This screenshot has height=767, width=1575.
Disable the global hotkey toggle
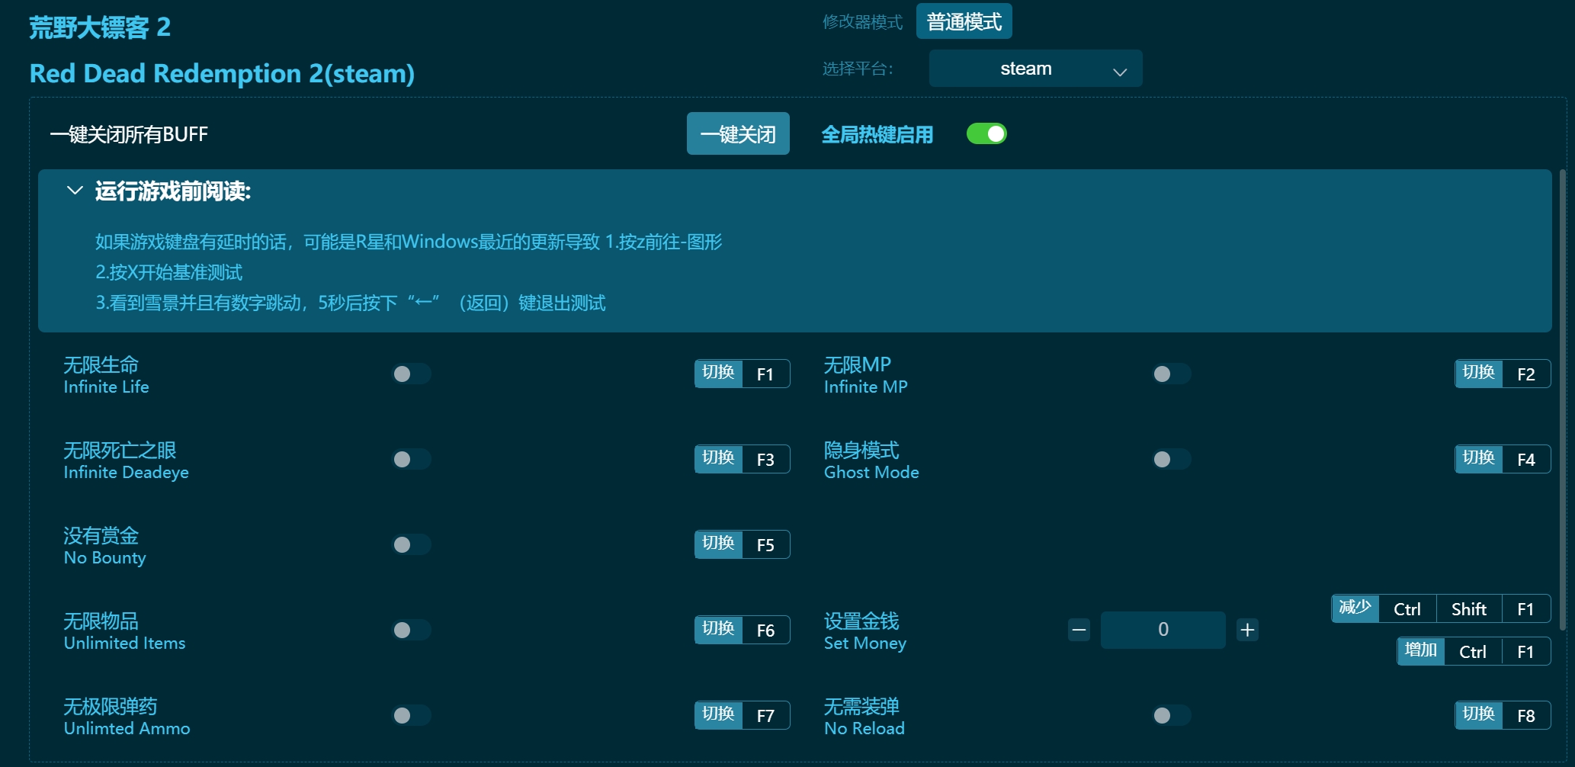(x=986, y=134)
